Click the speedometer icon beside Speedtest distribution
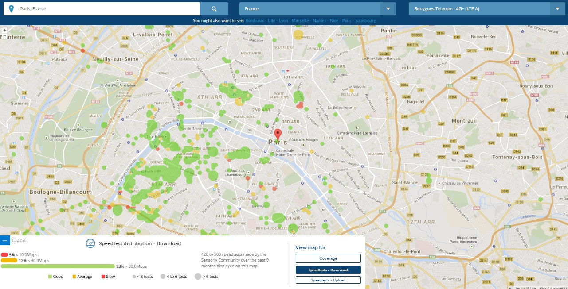The height and width of the screenshot is (289, 568). [90, 243]
